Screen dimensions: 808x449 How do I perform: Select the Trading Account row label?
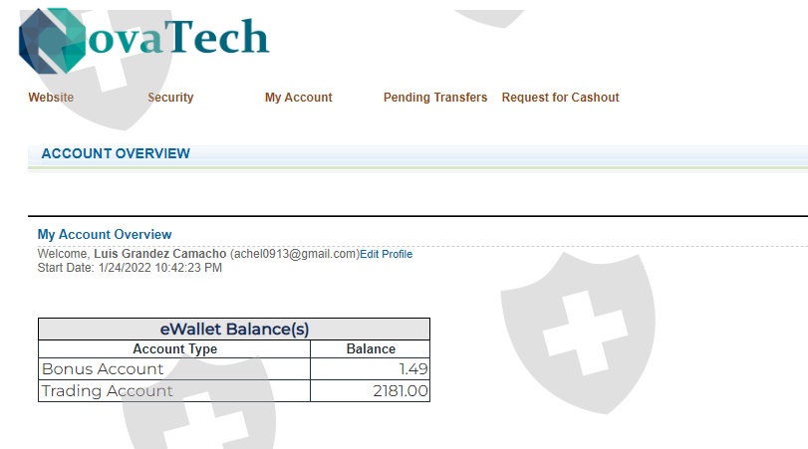[x=107, y=391]
